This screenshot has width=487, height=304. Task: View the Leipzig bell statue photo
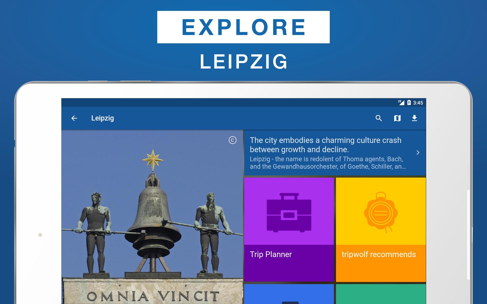point(152,217)
